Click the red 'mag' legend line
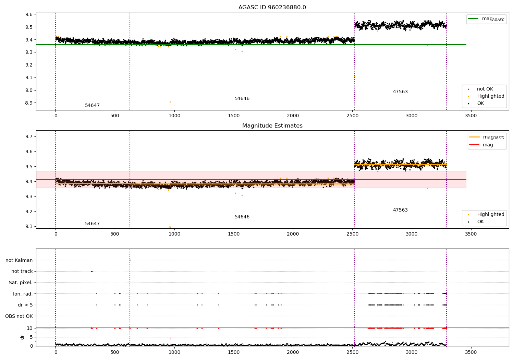Screen dimensions: 514x360 point(474,145)
